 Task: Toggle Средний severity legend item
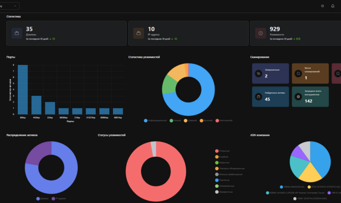coord(190,121)
